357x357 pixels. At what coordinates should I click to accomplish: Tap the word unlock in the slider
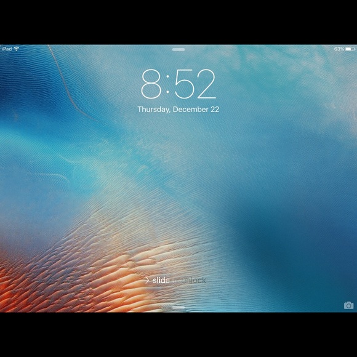(x=194, y=280)
